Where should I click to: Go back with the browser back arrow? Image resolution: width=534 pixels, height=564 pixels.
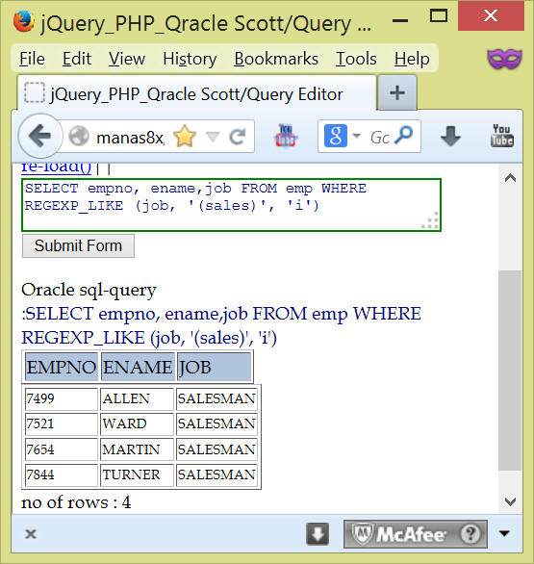pos(39,136)
